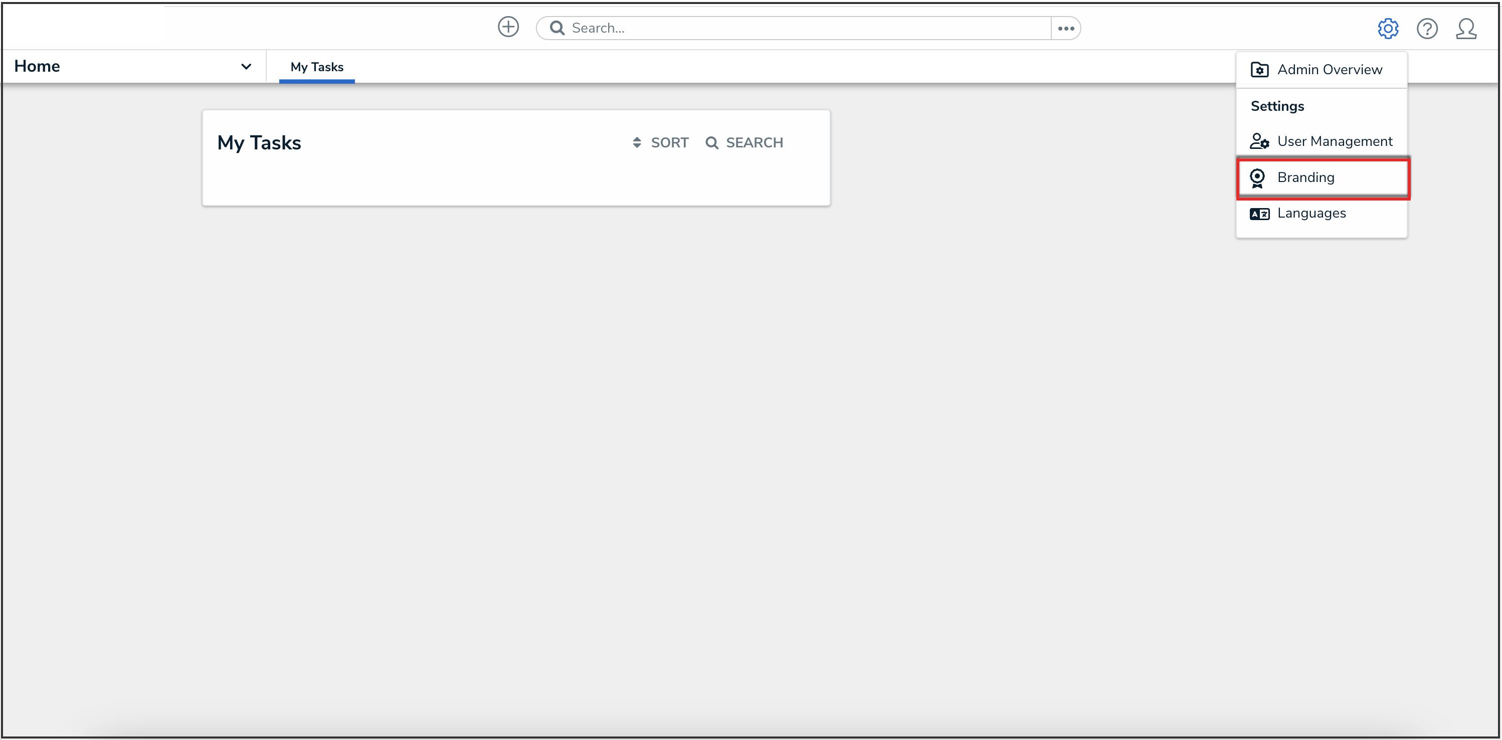The width and height of the screenshot is (1502, 740).
Task: Click the magnifier icon in search bar
Action: pos(557,28)
